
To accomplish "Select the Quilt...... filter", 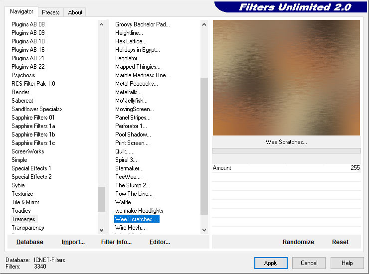I will (x=125, y=151).
